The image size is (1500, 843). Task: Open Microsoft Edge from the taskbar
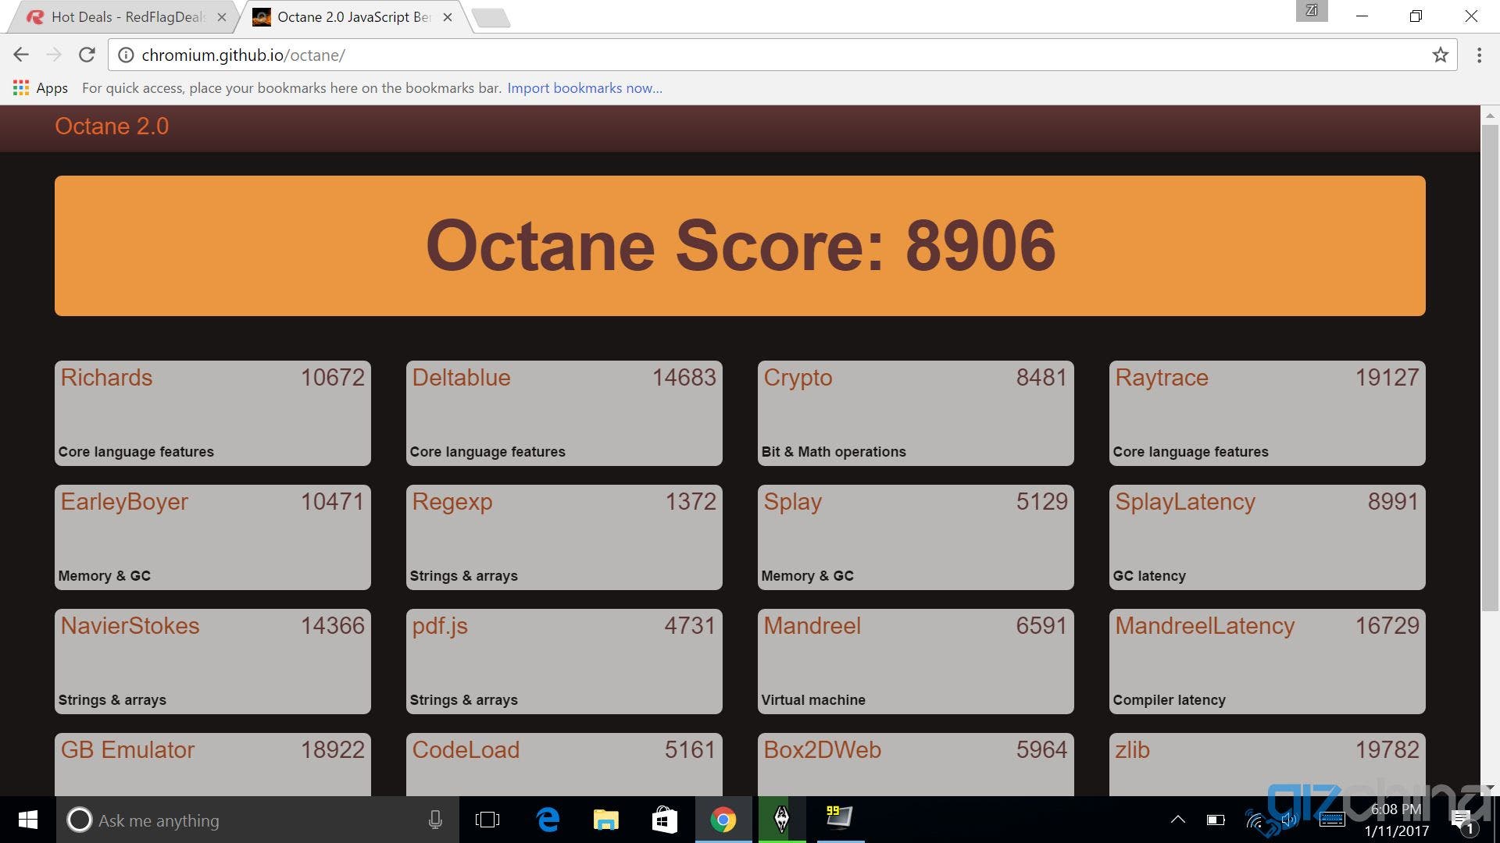coord(548,820)
